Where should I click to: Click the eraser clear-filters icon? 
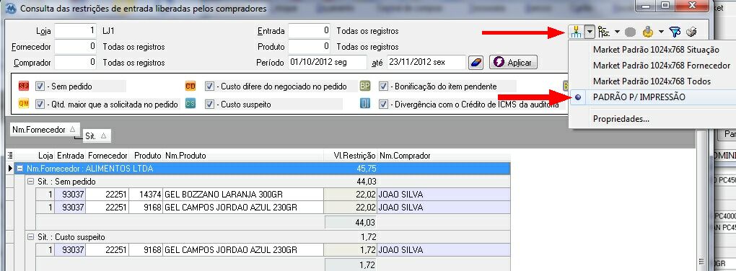pos(476,62)
